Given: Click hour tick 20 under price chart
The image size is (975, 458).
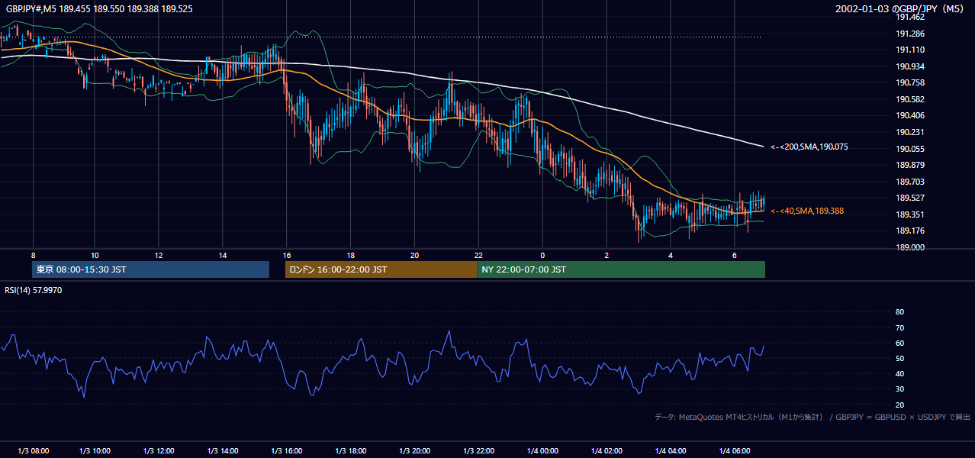Looking at the screenshot, I should point(415,255).
